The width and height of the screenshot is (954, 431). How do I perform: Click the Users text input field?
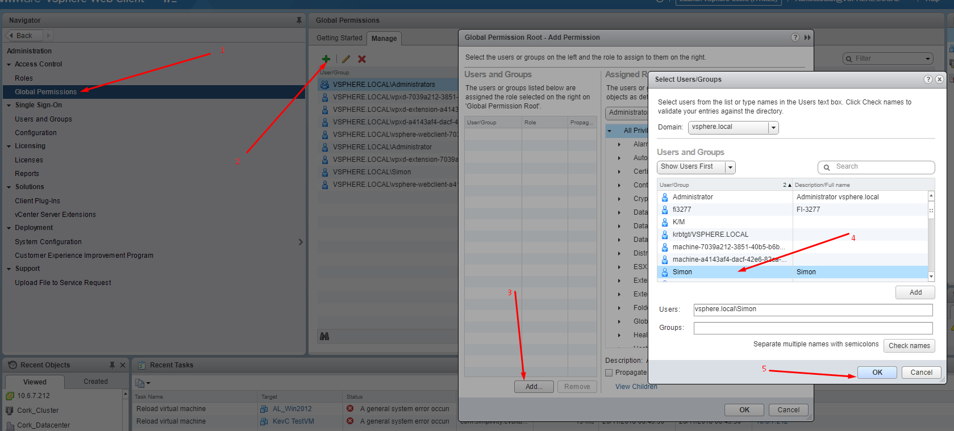point(813,309)
